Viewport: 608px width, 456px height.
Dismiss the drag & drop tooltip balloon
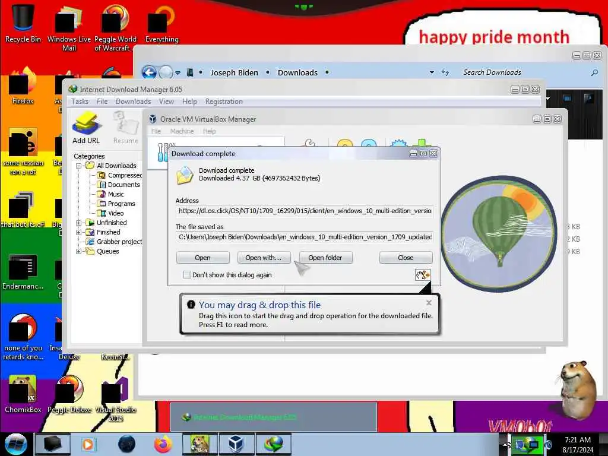pyautogui.click(x=429, y=302)
